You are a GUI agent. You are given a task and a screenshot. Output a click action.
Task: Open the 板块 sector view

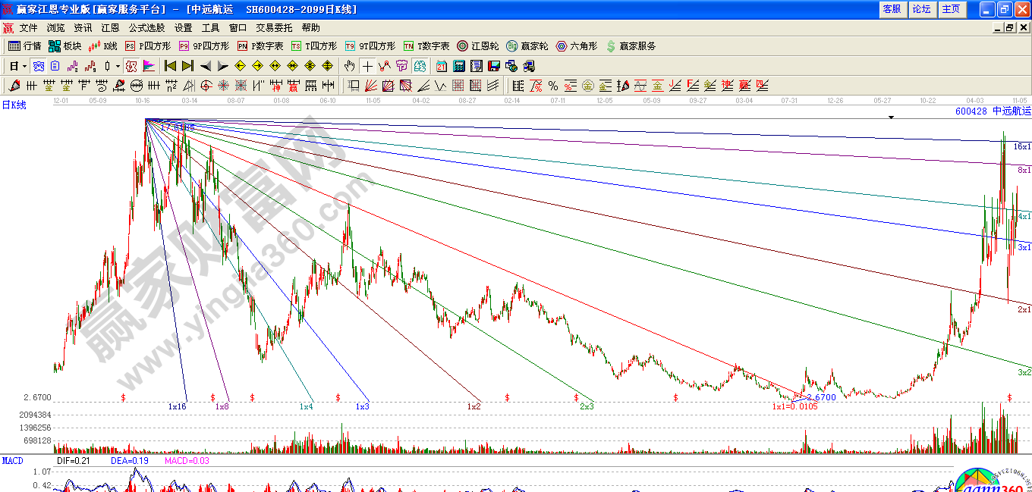(64, 46)
